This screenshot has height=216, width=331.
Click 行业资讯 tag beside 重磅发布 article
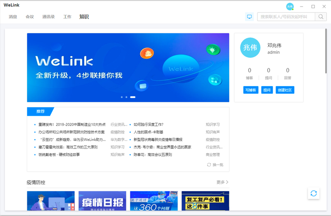tap(119, 125)
